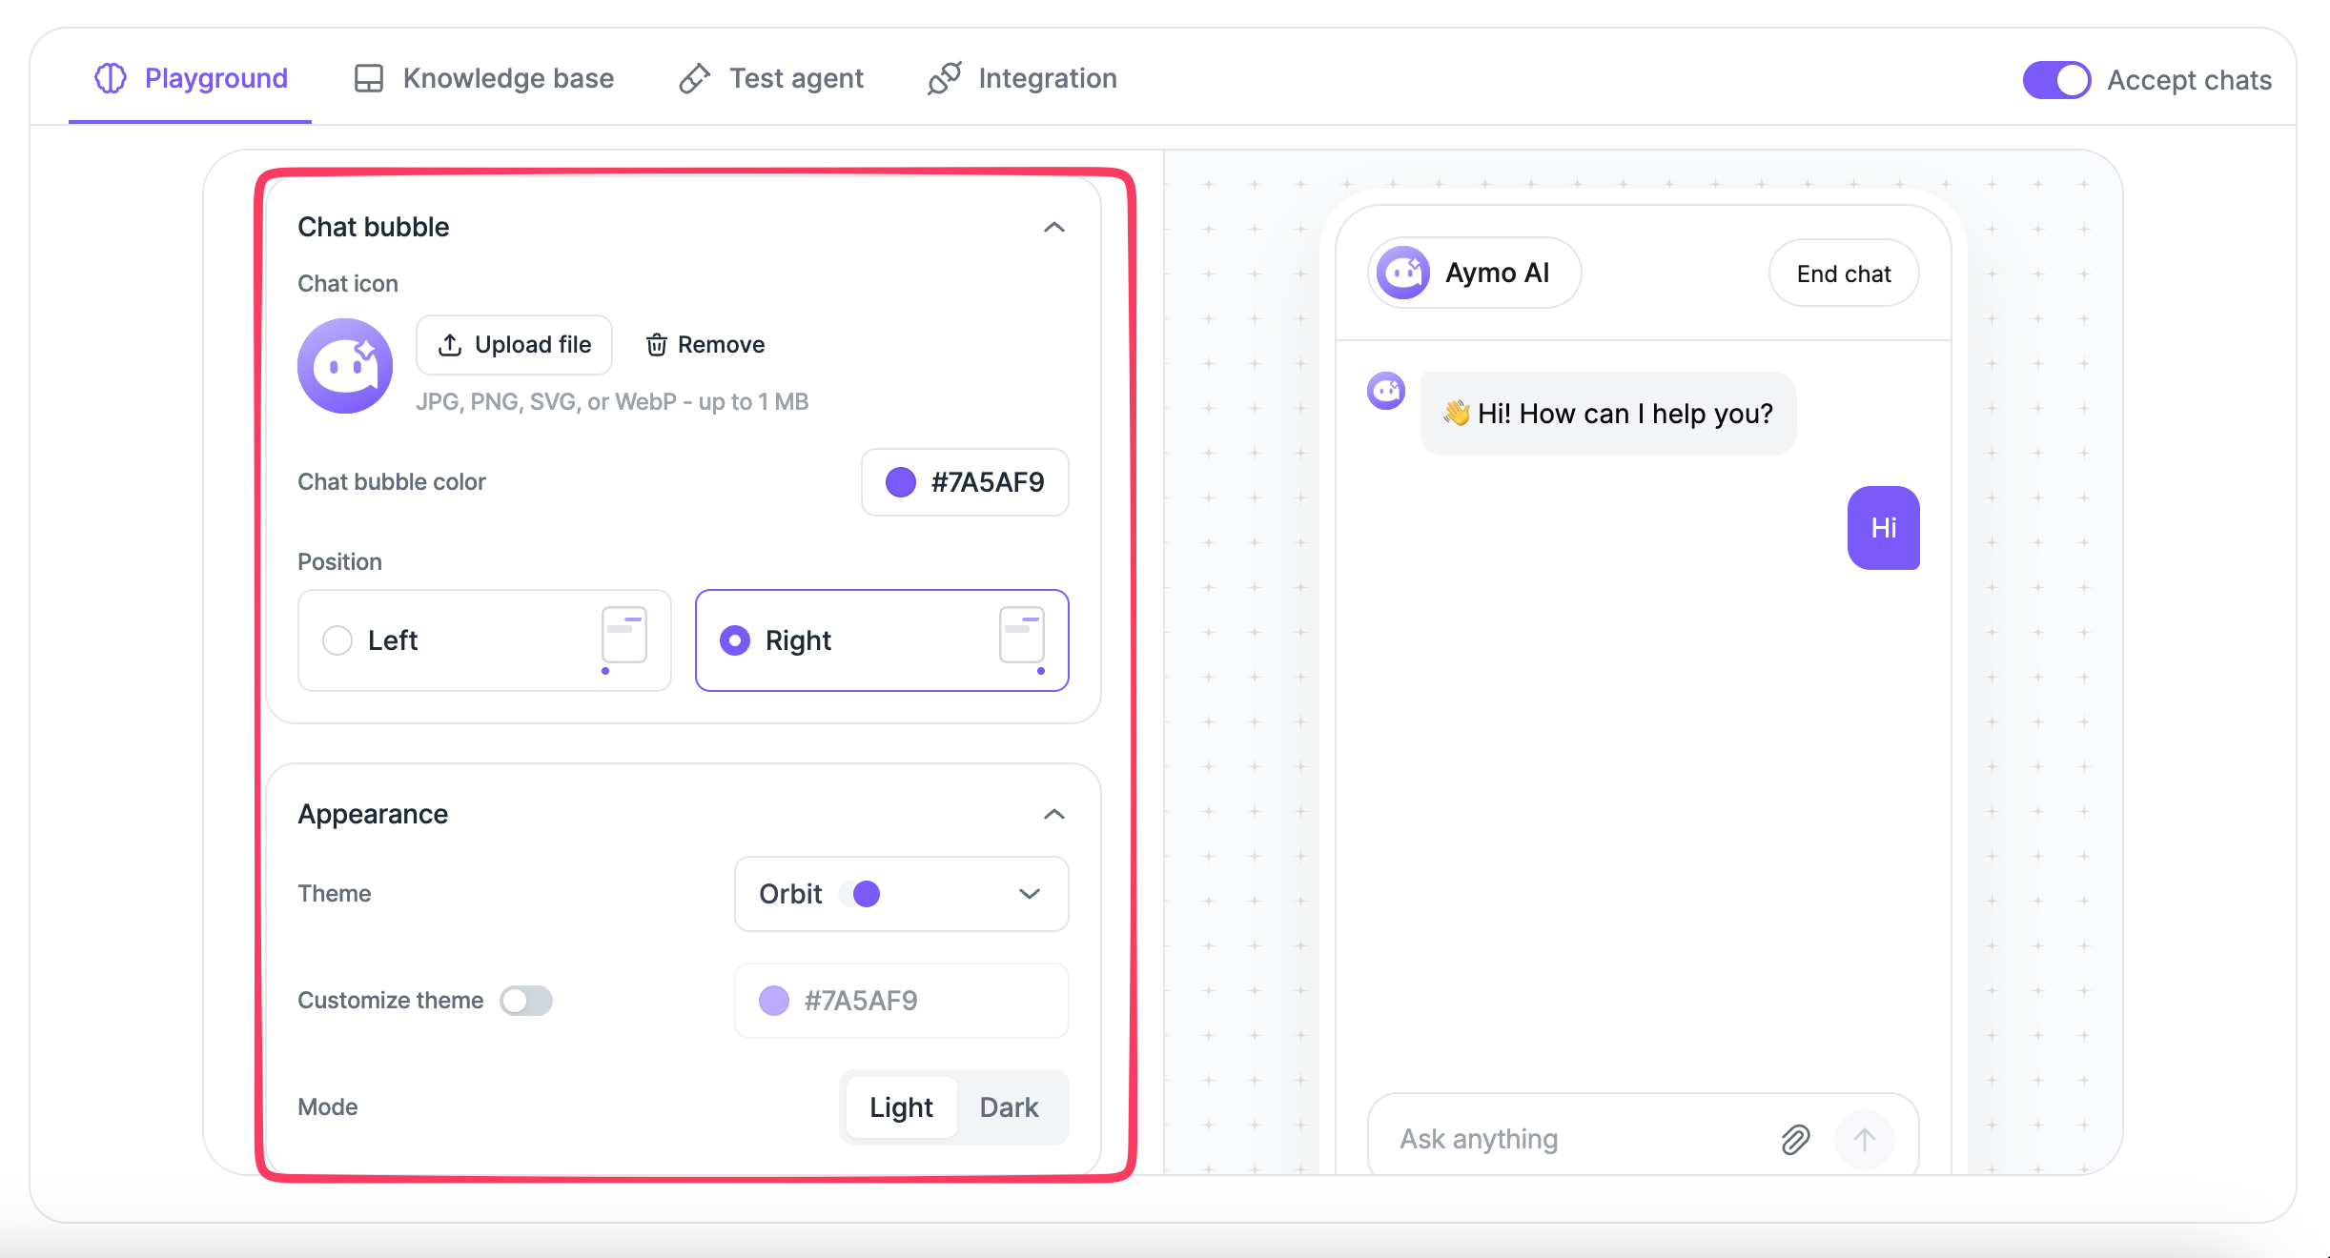Click the Aymo AI name label
The width and height of the screenshot is (2330, 1258).
tap(1498, 274)
